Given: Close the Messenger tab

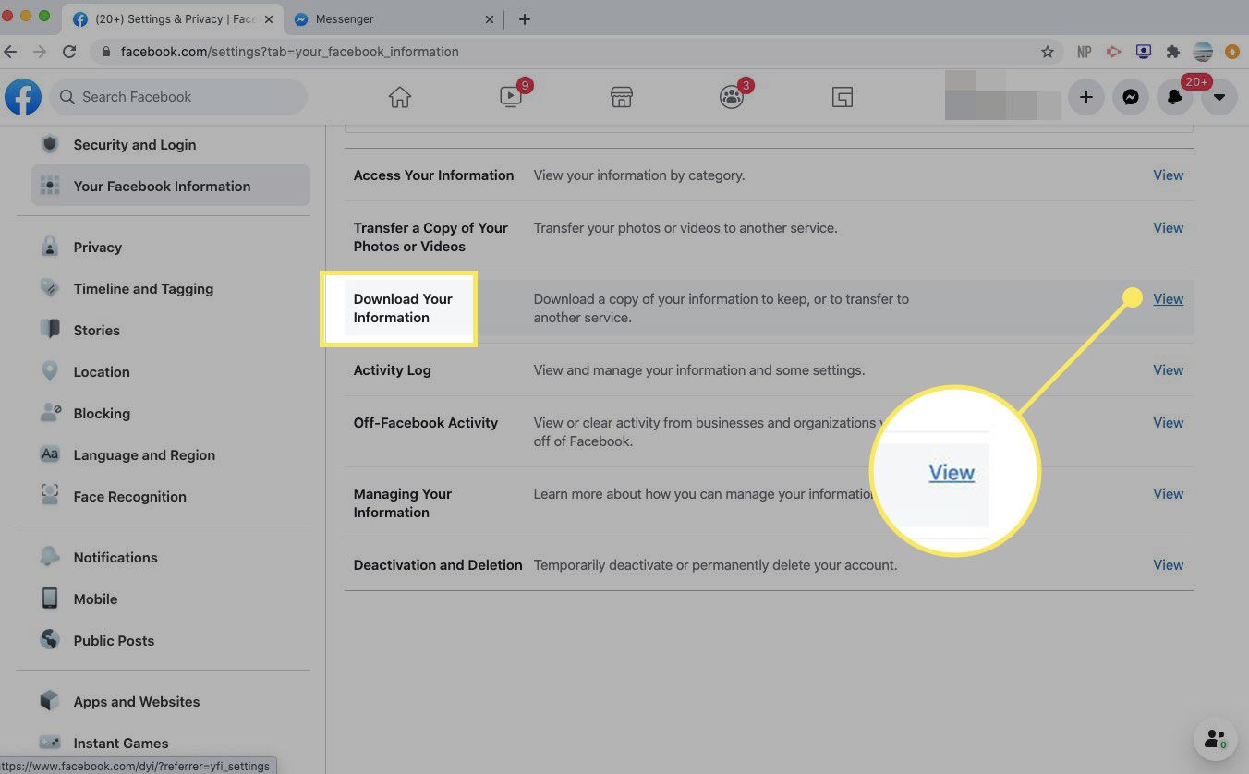Looking at the screenshot, I should coord(490,19).
